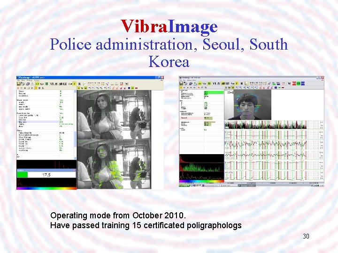Click the lower vibraimage overlay frame in left window
The height and width of the screenshot is (253, 338).
point(114,164)
